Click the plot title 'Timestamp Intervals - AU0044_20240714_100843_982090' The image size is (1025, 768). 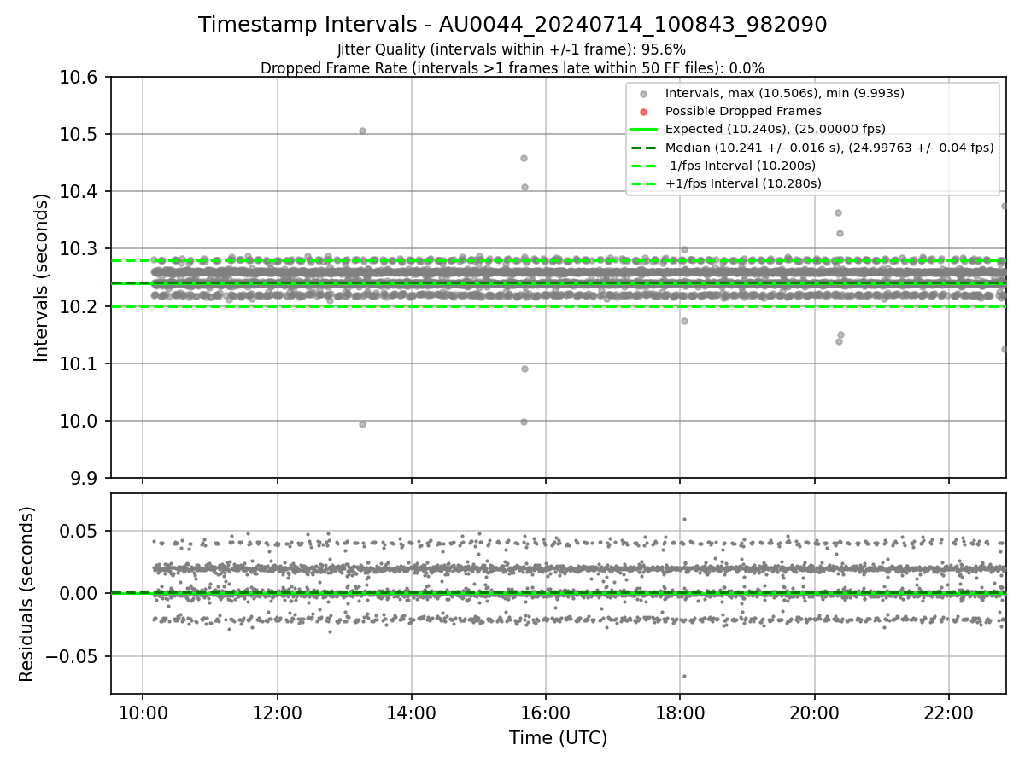(512, 25)
